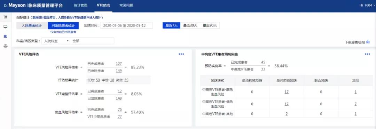Click the 单纯药物预防 column header
Viewport: 376px width, 129px height.
[286, 81]
